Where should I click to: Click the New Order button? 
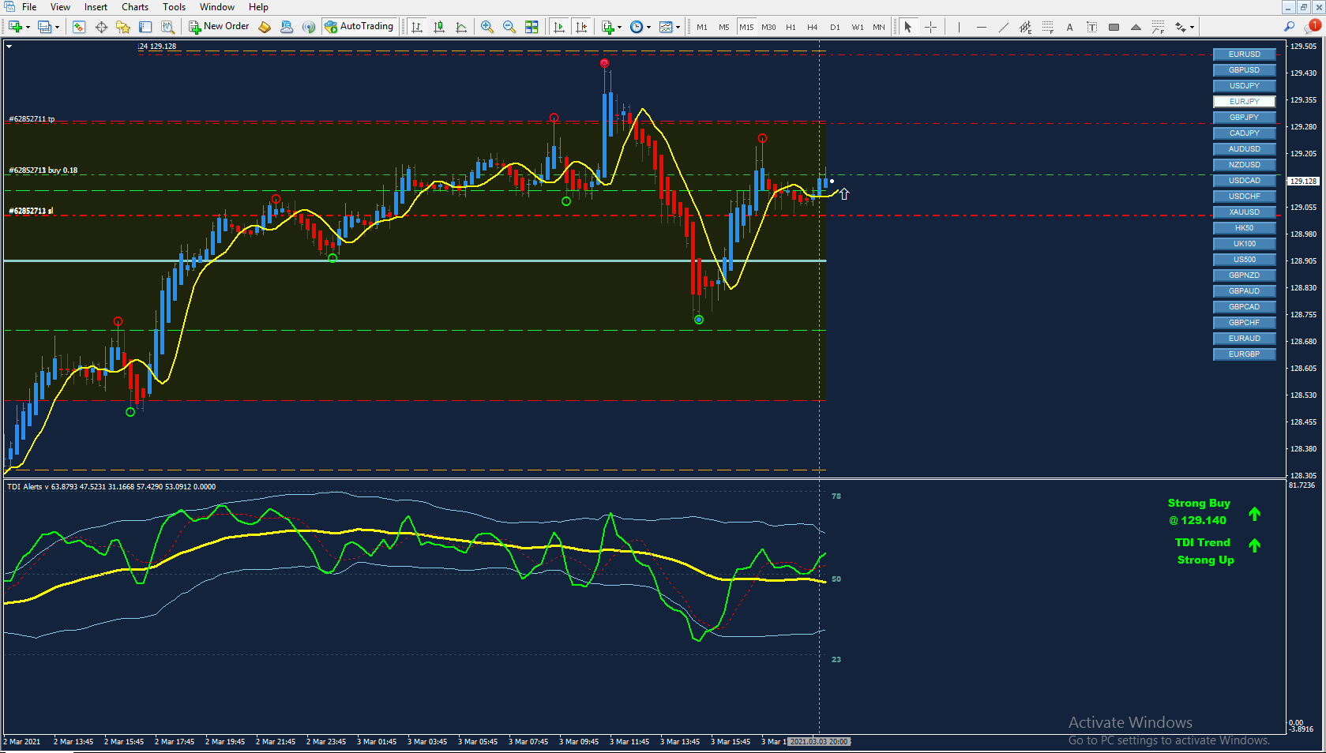[x=219, y=27]
